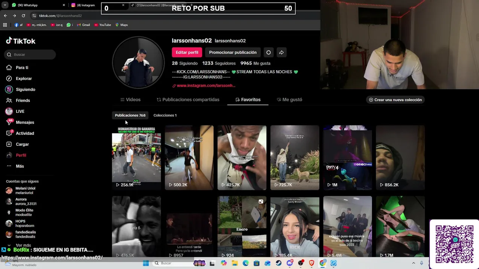Viewport: 479px width, 269px height.
Task: Click the Seguidores count
Action: pyautogui.click(x=219, y=63)
